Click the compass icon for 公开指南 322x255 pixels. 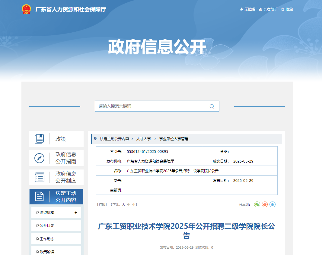pyautogui.click(x=39, y=158)
